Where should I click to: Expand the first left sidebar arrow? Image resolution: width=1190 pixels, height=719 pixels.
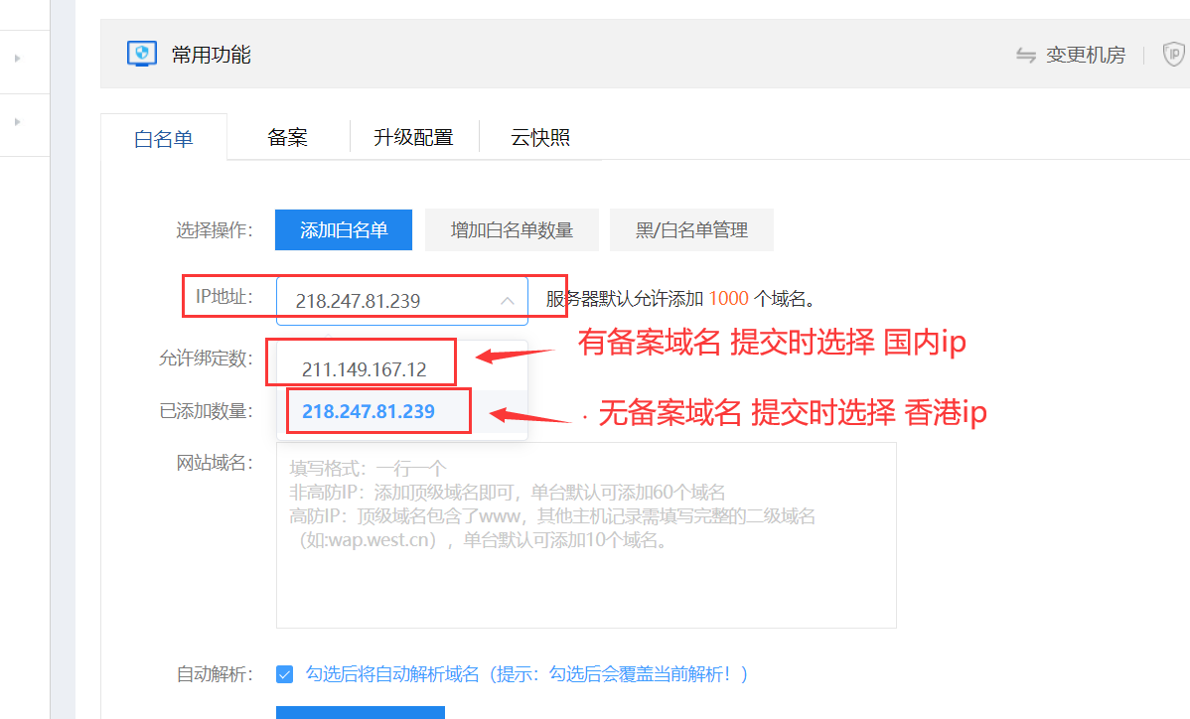17,59
